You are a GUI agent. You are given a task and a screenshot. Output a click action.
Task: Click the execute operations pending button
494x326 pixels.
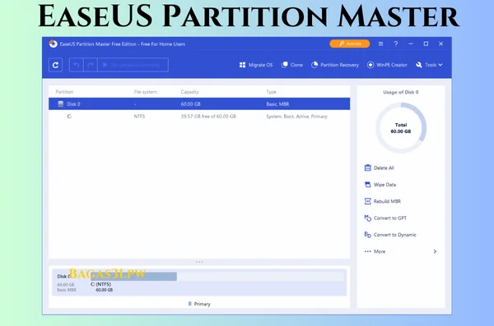point(133,65)
